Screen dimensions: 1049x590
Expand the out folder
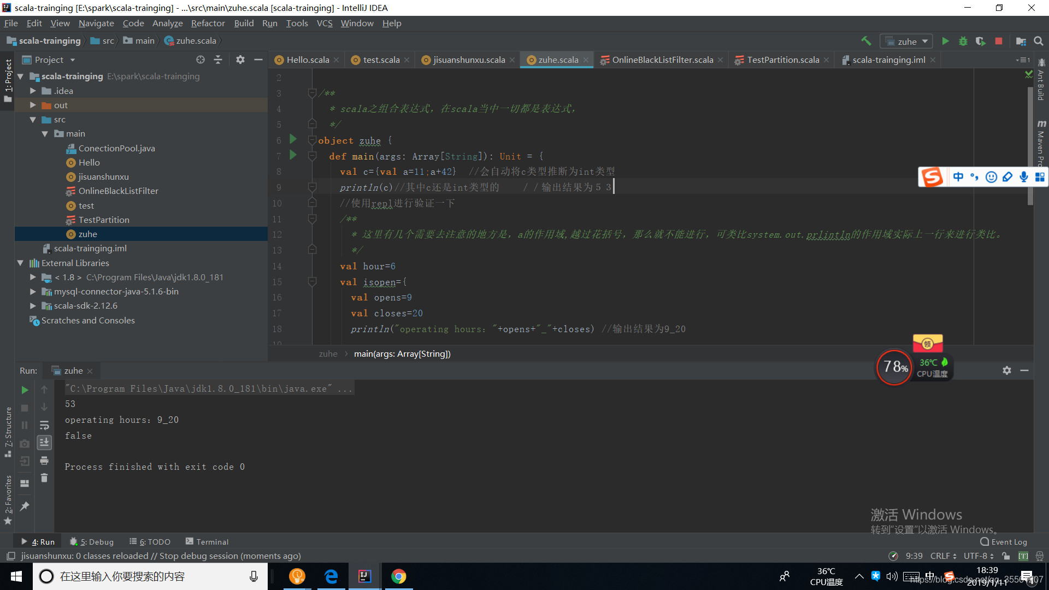pyautogui.click(x=33, y=105)
